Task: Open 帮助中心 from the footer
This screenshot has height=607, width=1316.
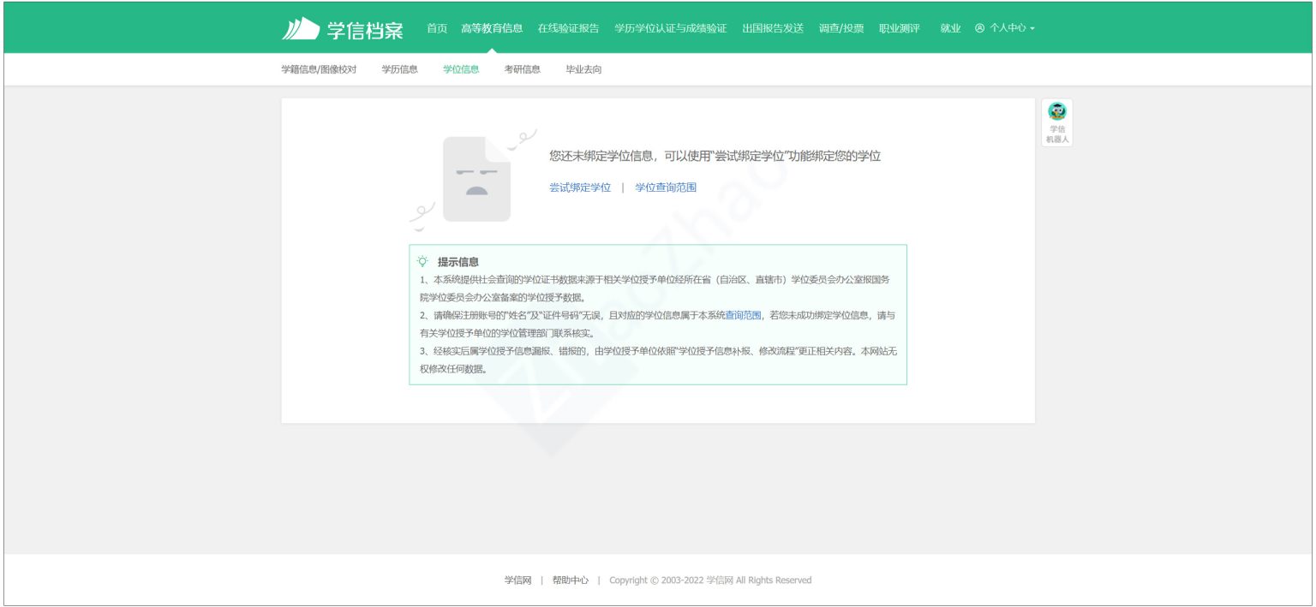Action: point(570,580)
